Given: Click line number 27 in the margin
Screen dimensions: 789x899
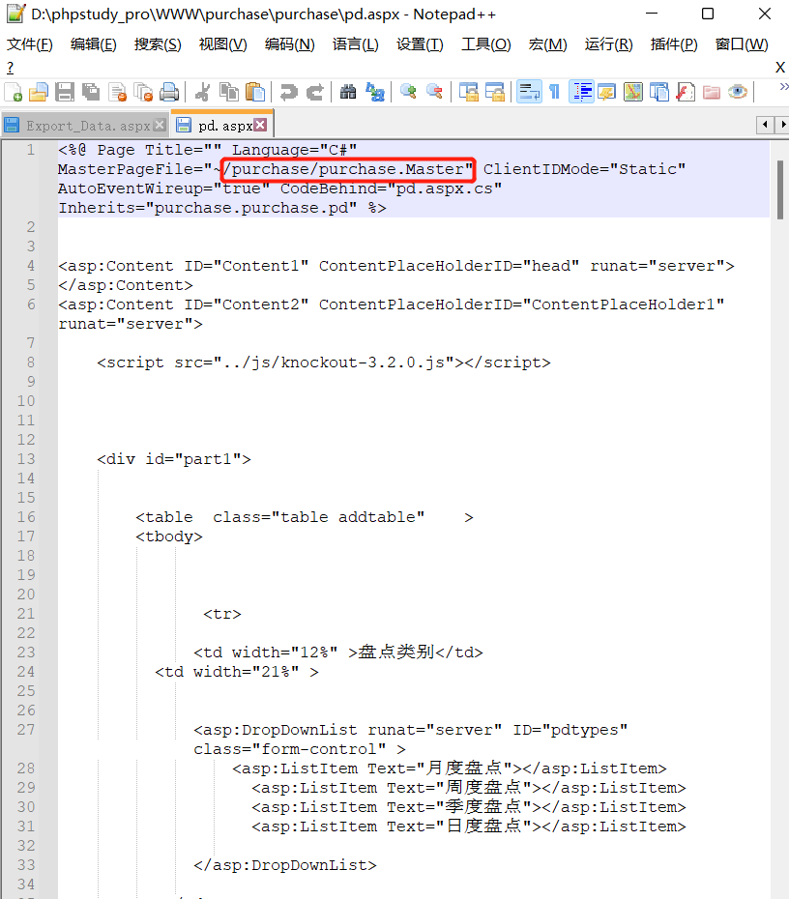Looking at the screenshot, I should (26, 730).
